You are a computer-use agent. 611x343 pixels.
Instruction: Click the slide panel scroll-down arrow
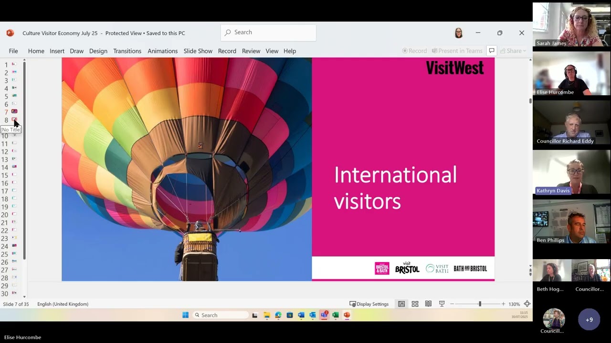[x=24, y=297]
